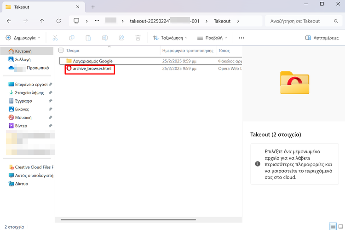The height and width of the screenshot is (230, 345).
Task: Open the Ταξινόμηση sort dropdown
Action: point(170,38)
